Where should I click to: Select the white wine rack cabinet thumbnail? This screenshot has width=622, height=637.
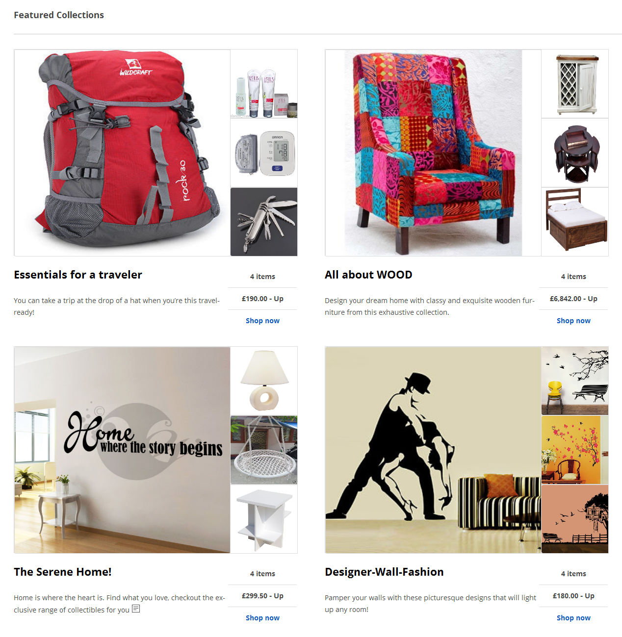[575, 84]
